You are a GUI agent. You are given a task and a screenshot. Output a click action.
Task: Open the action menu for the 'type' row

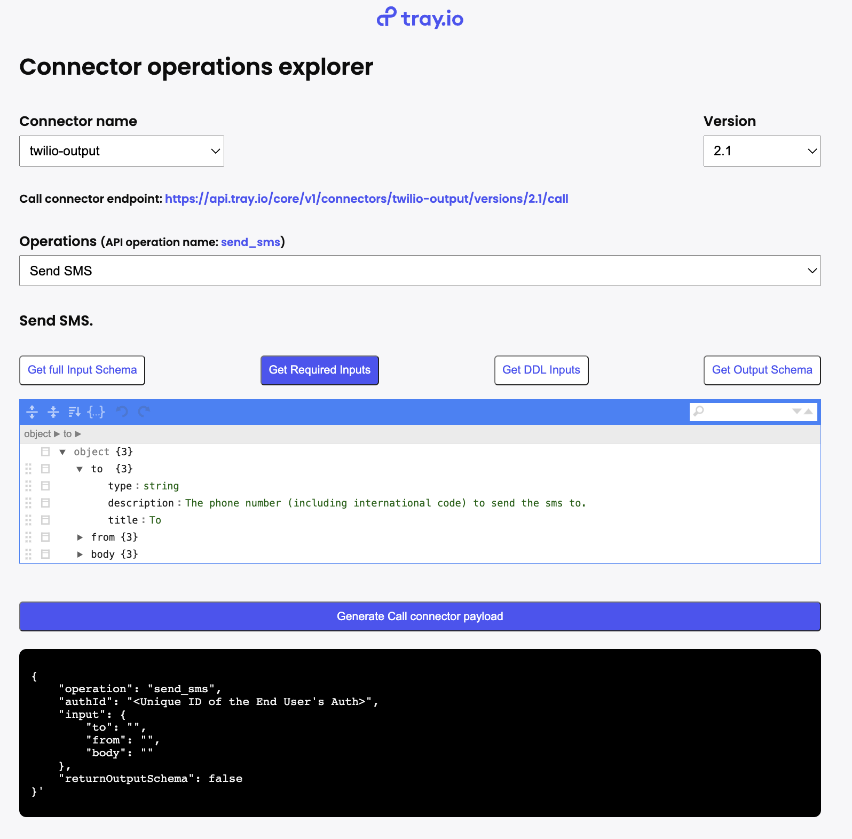click(45, 486)
